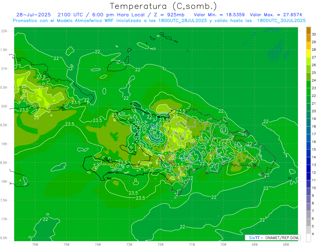The image size is (321, 248).
Task: Click the '20N' latitude axis label
Action: [4, 106]
